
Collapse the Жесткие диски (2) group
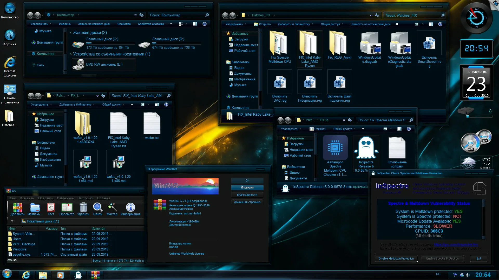pyautogui.click(x=71, y=33)
